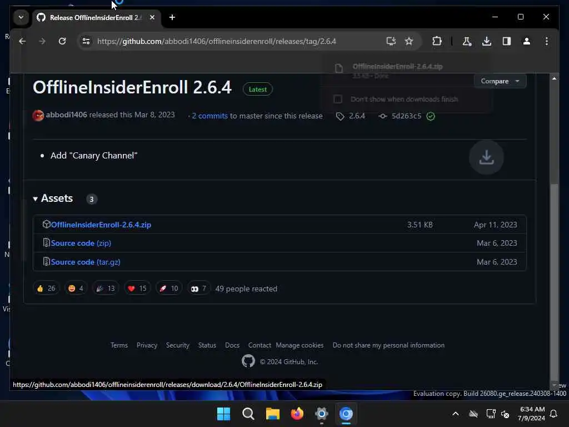The height and width of the screenshot is (427, 569).
Task: Download Source code (tar.gz)
Action: 86,262
